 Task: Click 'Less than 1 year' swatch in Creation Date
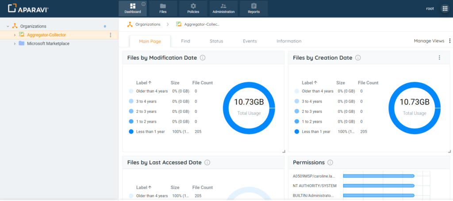pos(297,131)
